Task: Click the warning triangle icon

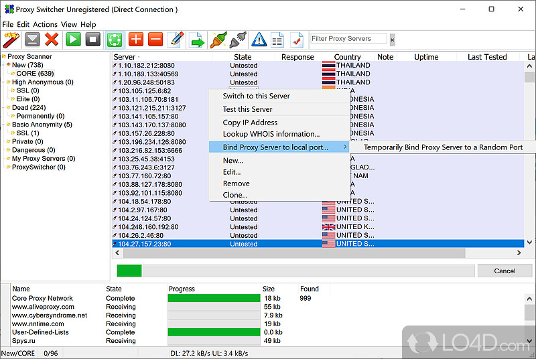Action: click(x=259, y=40)
